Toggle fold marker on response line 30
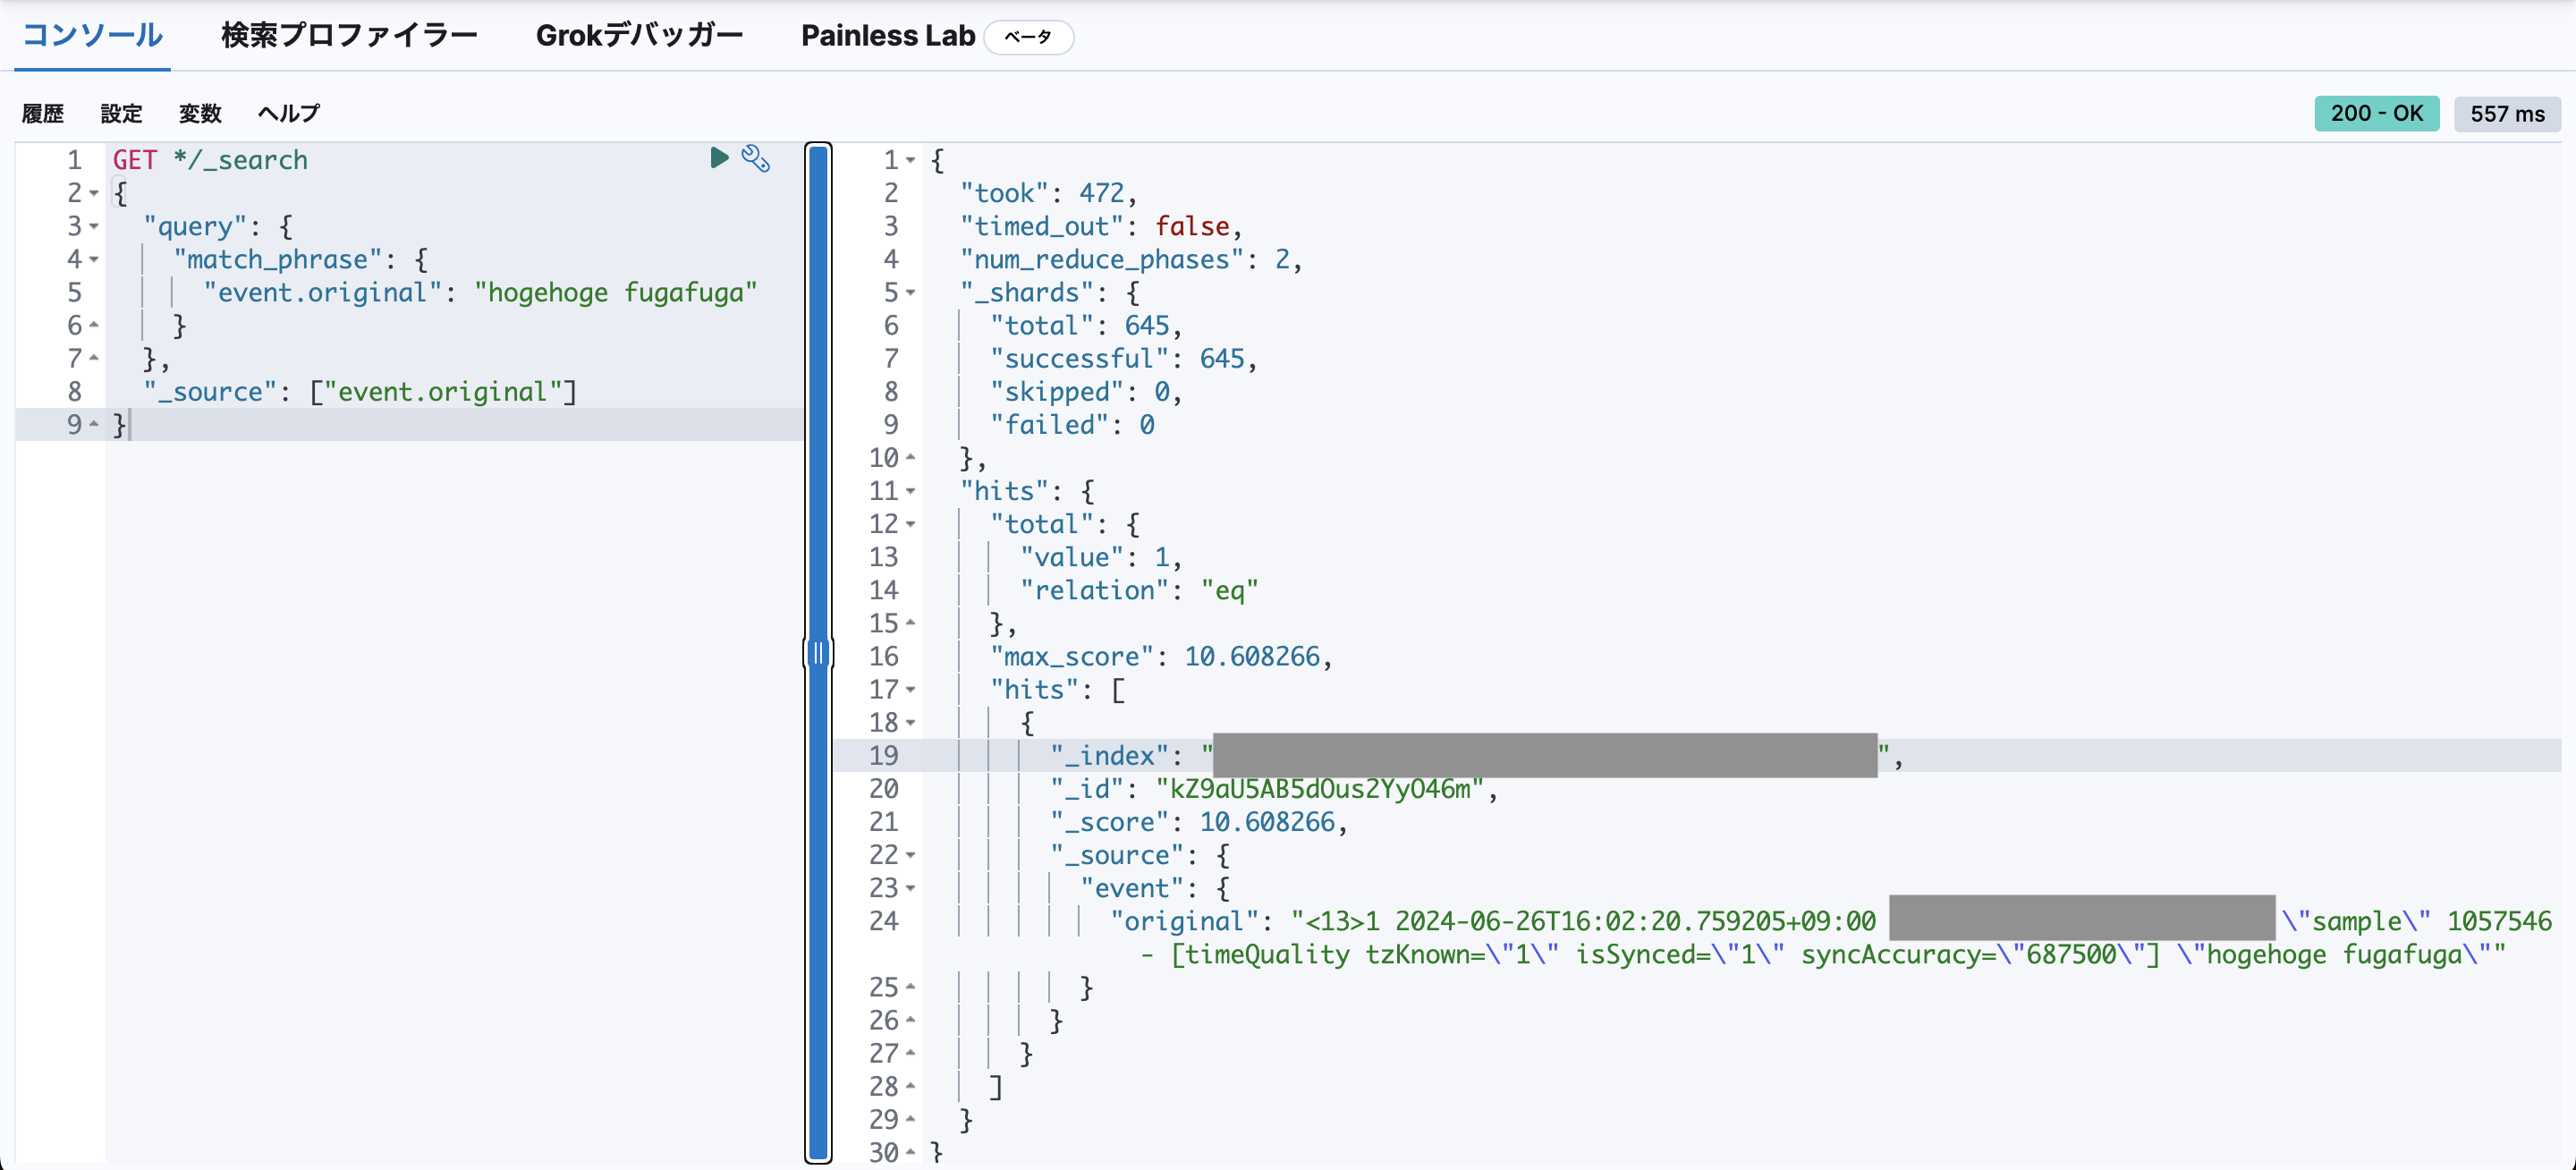This screenshot has width=2576, height=1170. point(911,1152)
